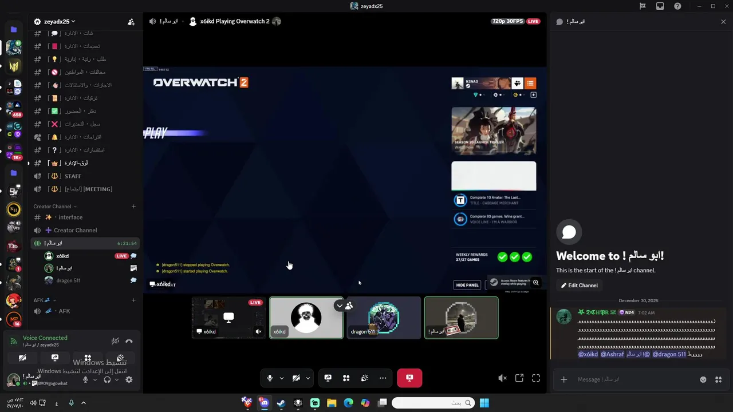Enter full screen mode for the stream

(x=536, y=378)
